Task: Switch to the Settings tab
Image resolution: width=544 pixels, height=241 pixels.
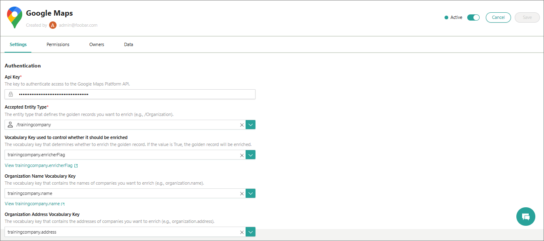Action: click(18, 44)
